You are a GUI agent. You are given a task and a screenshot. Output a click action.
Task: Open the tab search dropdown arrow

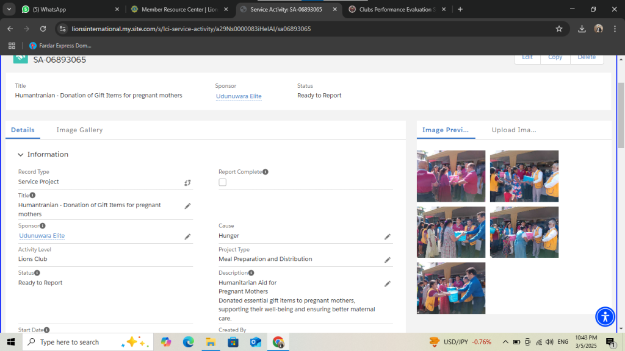pyautogui.click(x=9, y=9)
